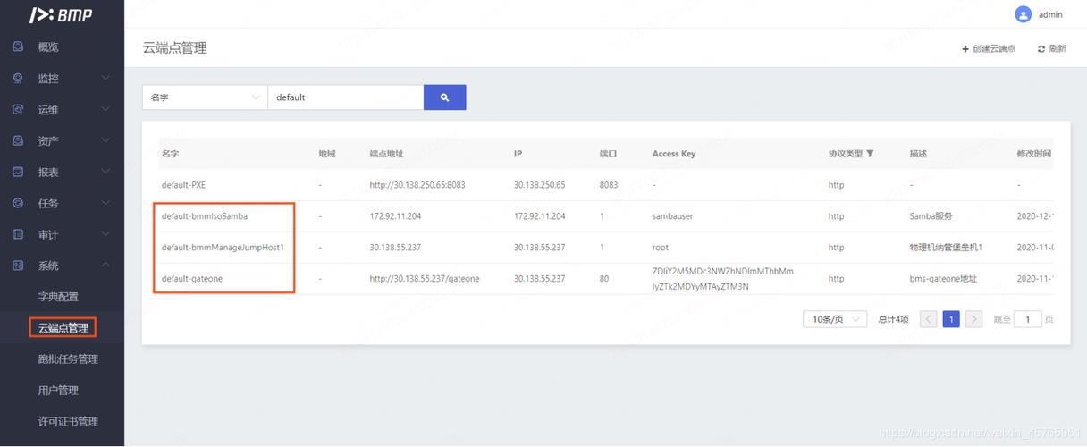Open the 10条/页 page size dropdown
Viewport: 1087px width, 447px height.
pos(835,319)
